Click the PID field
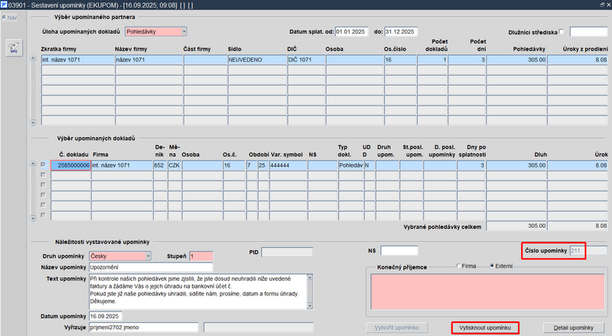 (x=288, y=253)
